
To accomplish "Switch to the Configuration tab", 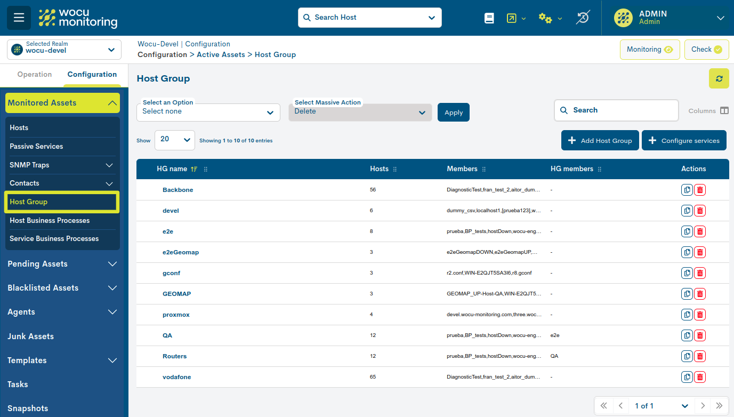I will coord(92,75).
